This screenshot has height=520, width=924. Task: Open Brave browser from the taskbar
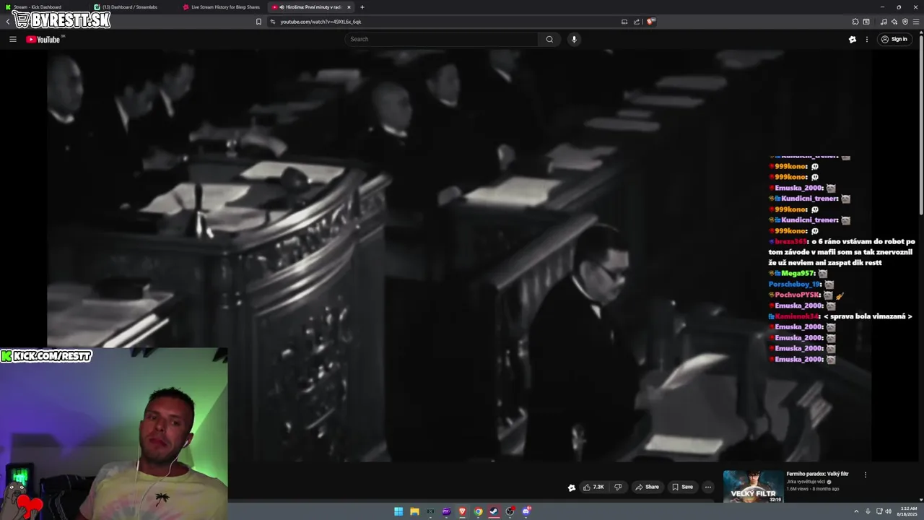pyautogui.click(x=462, y=511)
